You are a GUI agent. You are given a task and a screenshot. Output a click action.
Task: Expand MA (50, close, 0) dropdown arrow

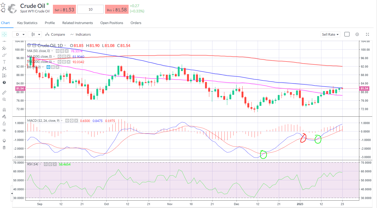click(x=52, y=51)
